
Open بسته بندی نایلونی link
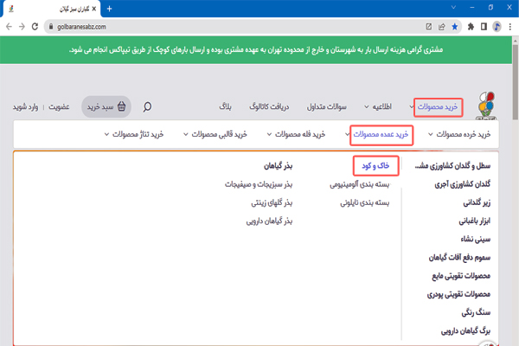[365, 202]
